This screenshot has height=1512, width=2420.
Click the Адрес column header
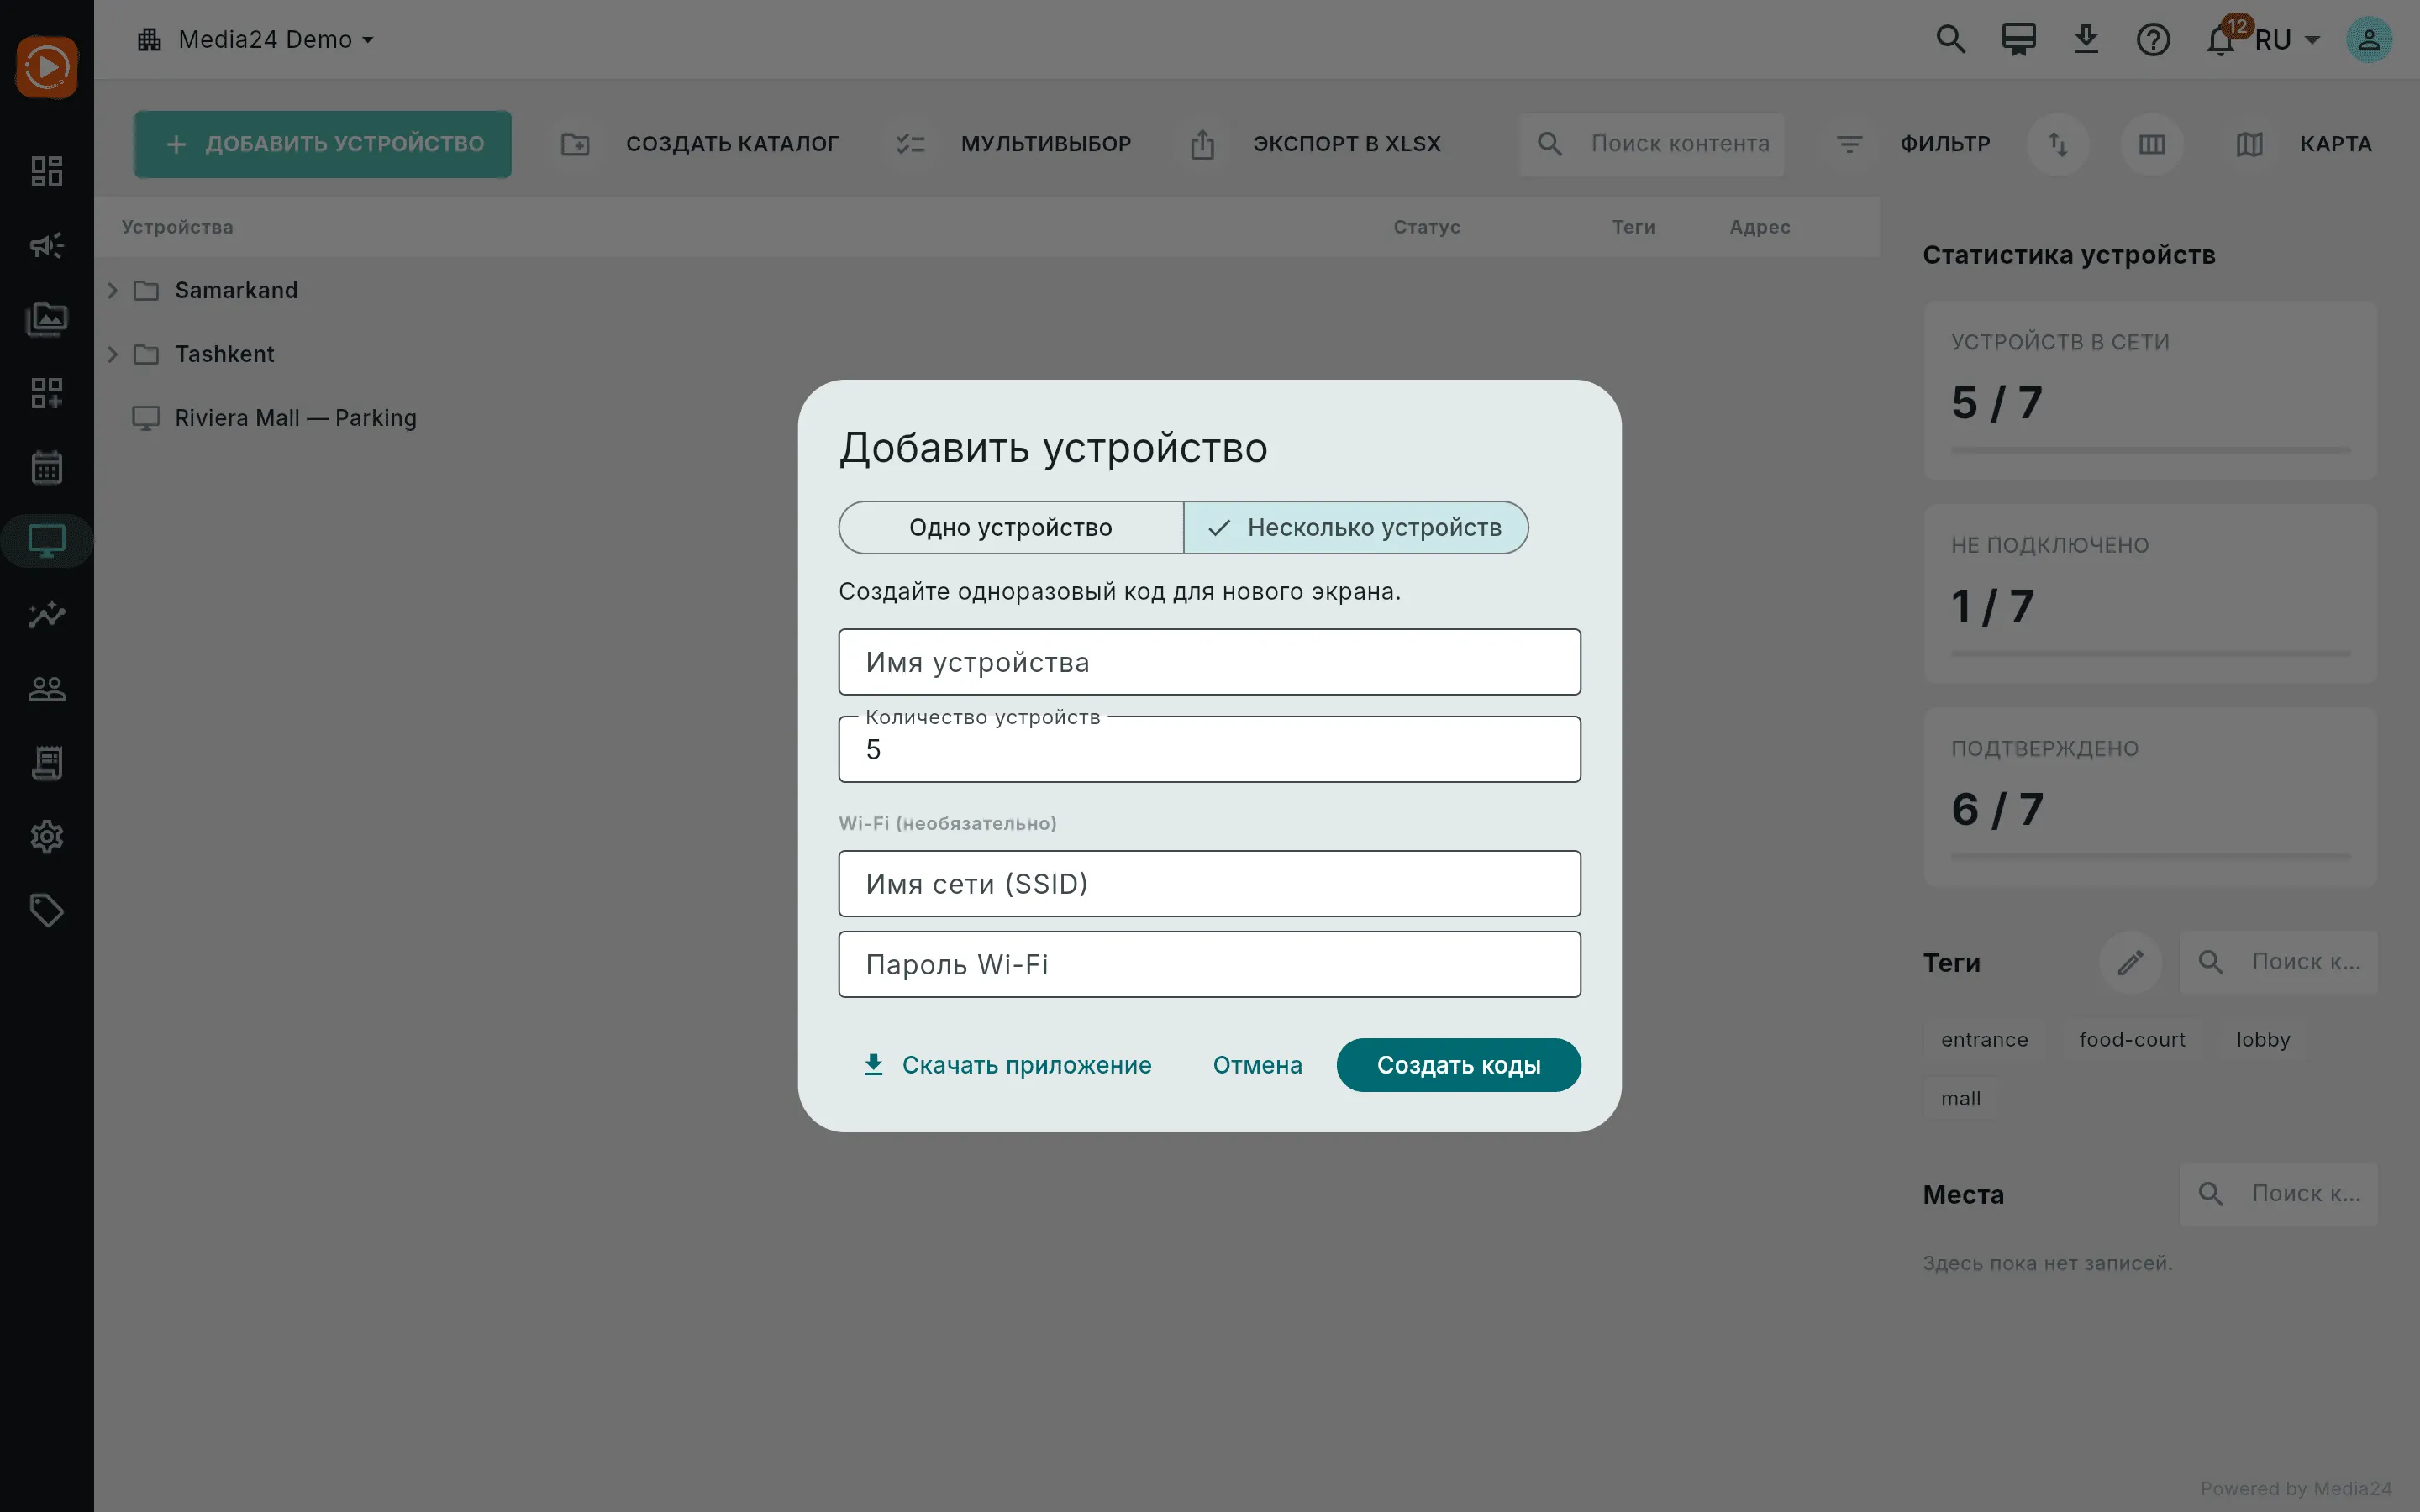click(x=1760, y=227)
